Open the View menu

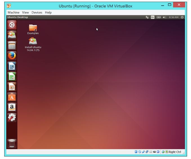(x=26, y=12)
